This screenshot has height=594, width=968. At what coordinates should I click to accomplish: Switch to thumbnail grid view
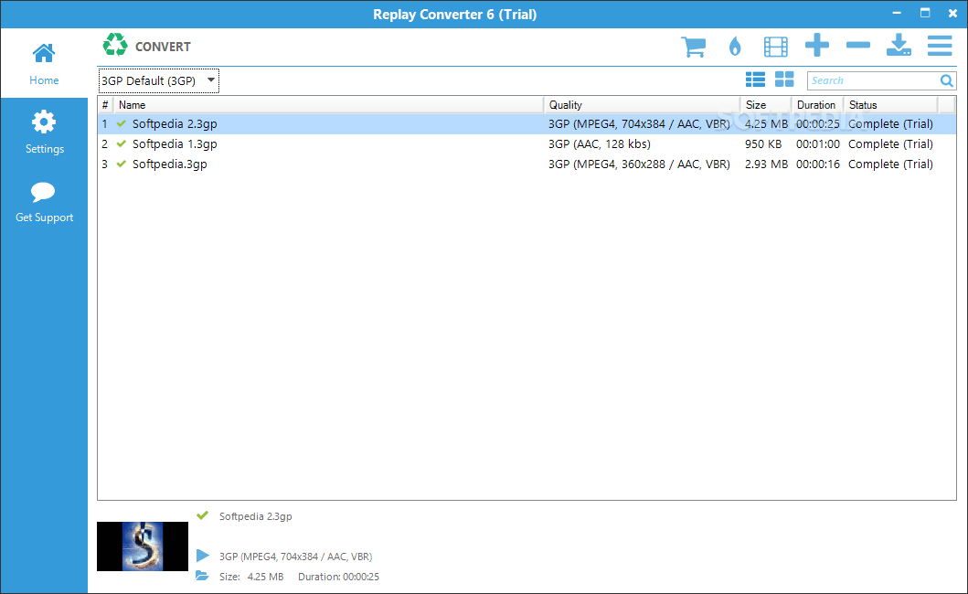click(x=784, y=79)
